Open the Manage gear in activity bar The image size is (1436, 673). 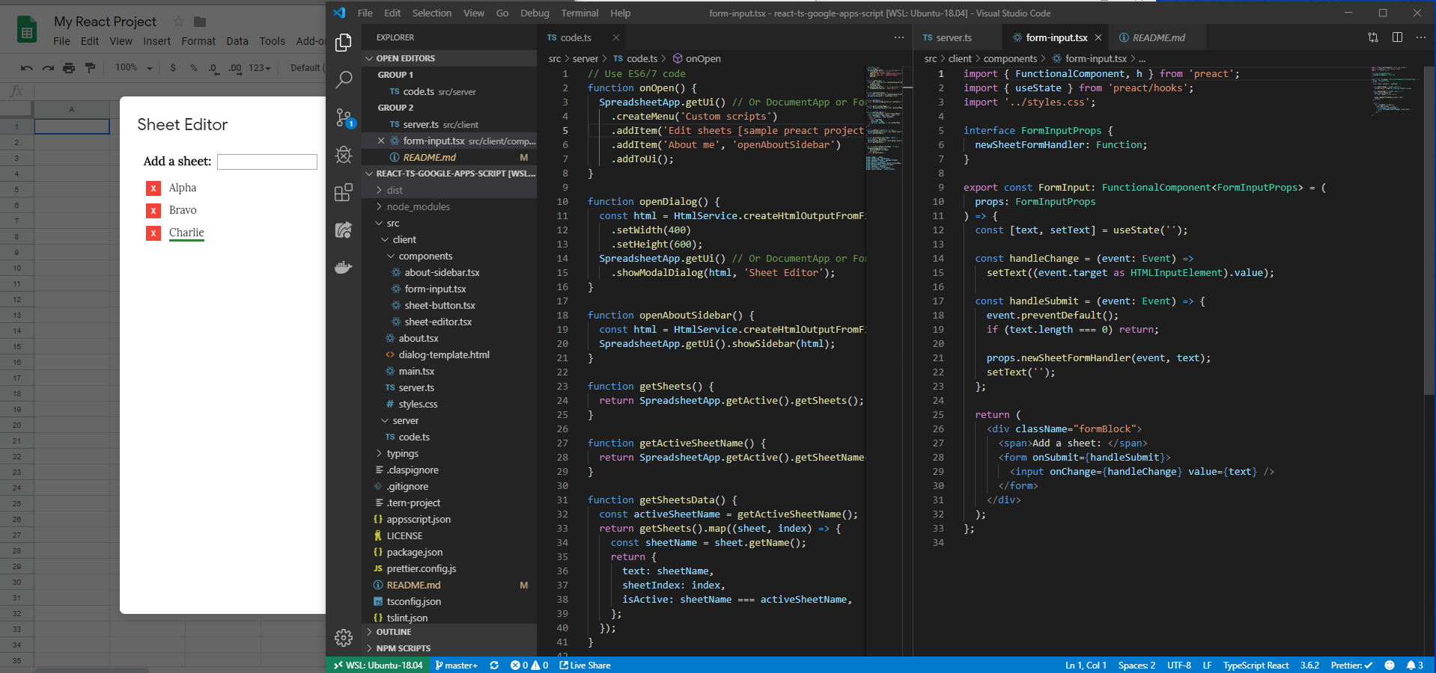click(344, 637)
